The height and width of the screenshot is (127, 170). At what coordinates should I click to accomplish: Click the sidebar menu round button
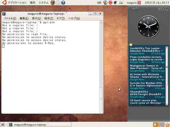(x=164, y=9)
